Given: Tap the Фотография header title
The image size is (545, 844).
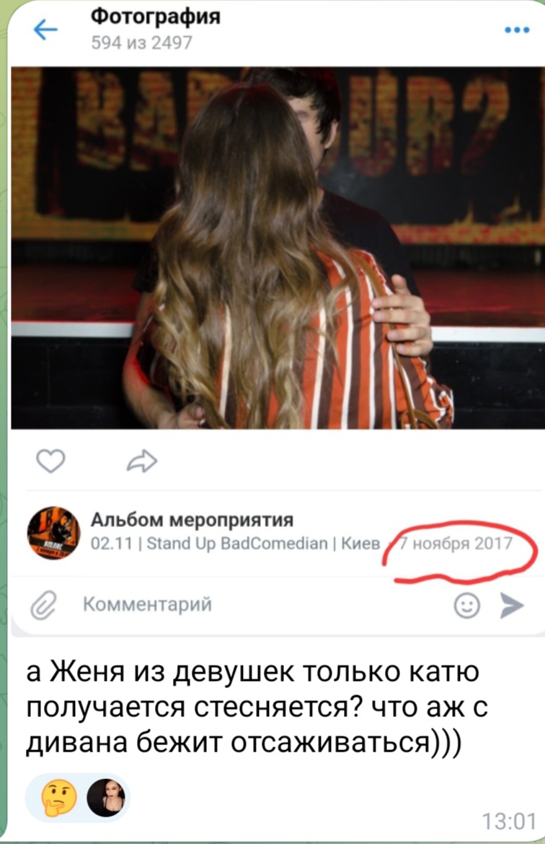Looking at the screenshot, I should pos(155,16).
